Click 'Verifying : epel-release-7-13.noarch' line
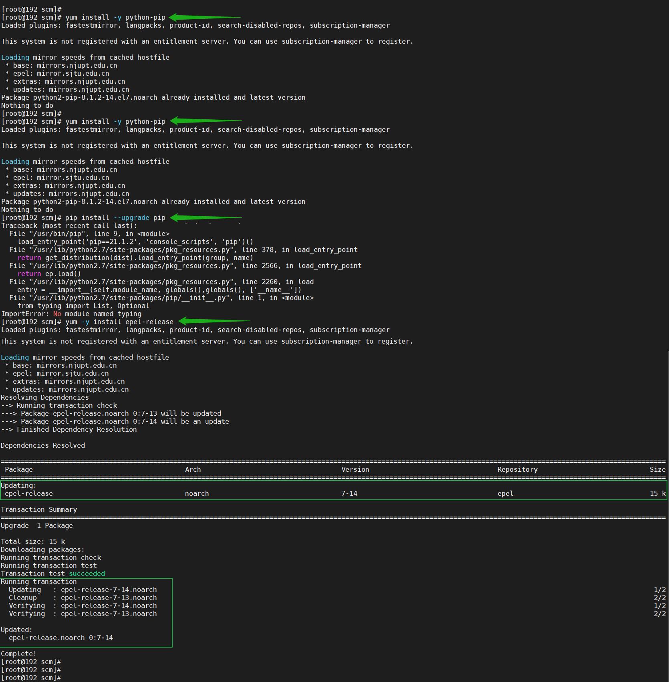This screenshot has width=669, height=682. 83,614
